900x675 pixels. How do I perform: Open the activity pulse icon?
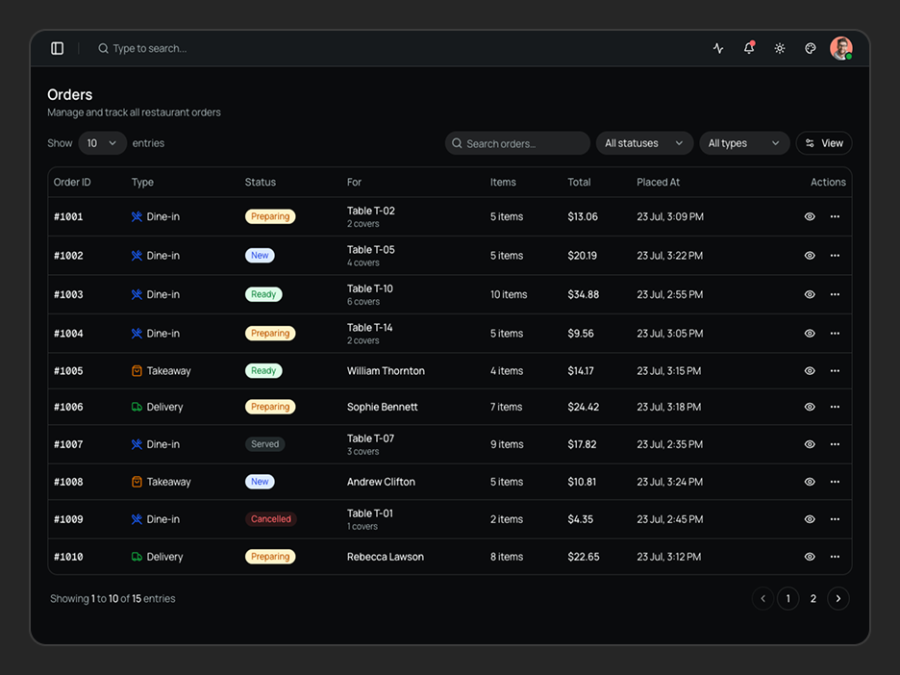click(718, 48)
